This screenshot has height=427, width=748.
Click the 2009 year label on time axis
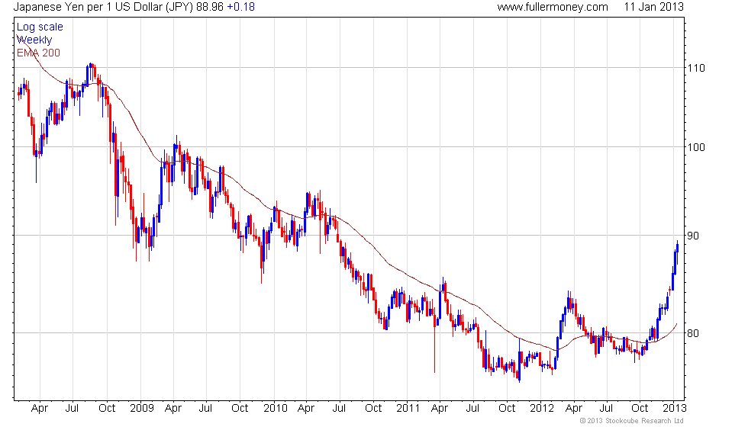142,409
